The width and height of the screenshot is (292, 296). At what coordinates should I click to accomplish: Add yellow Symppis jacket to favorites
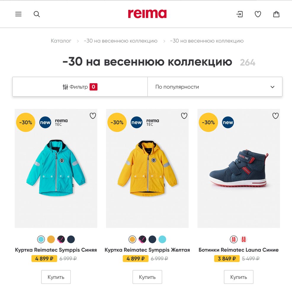click(x=184, y=116)
